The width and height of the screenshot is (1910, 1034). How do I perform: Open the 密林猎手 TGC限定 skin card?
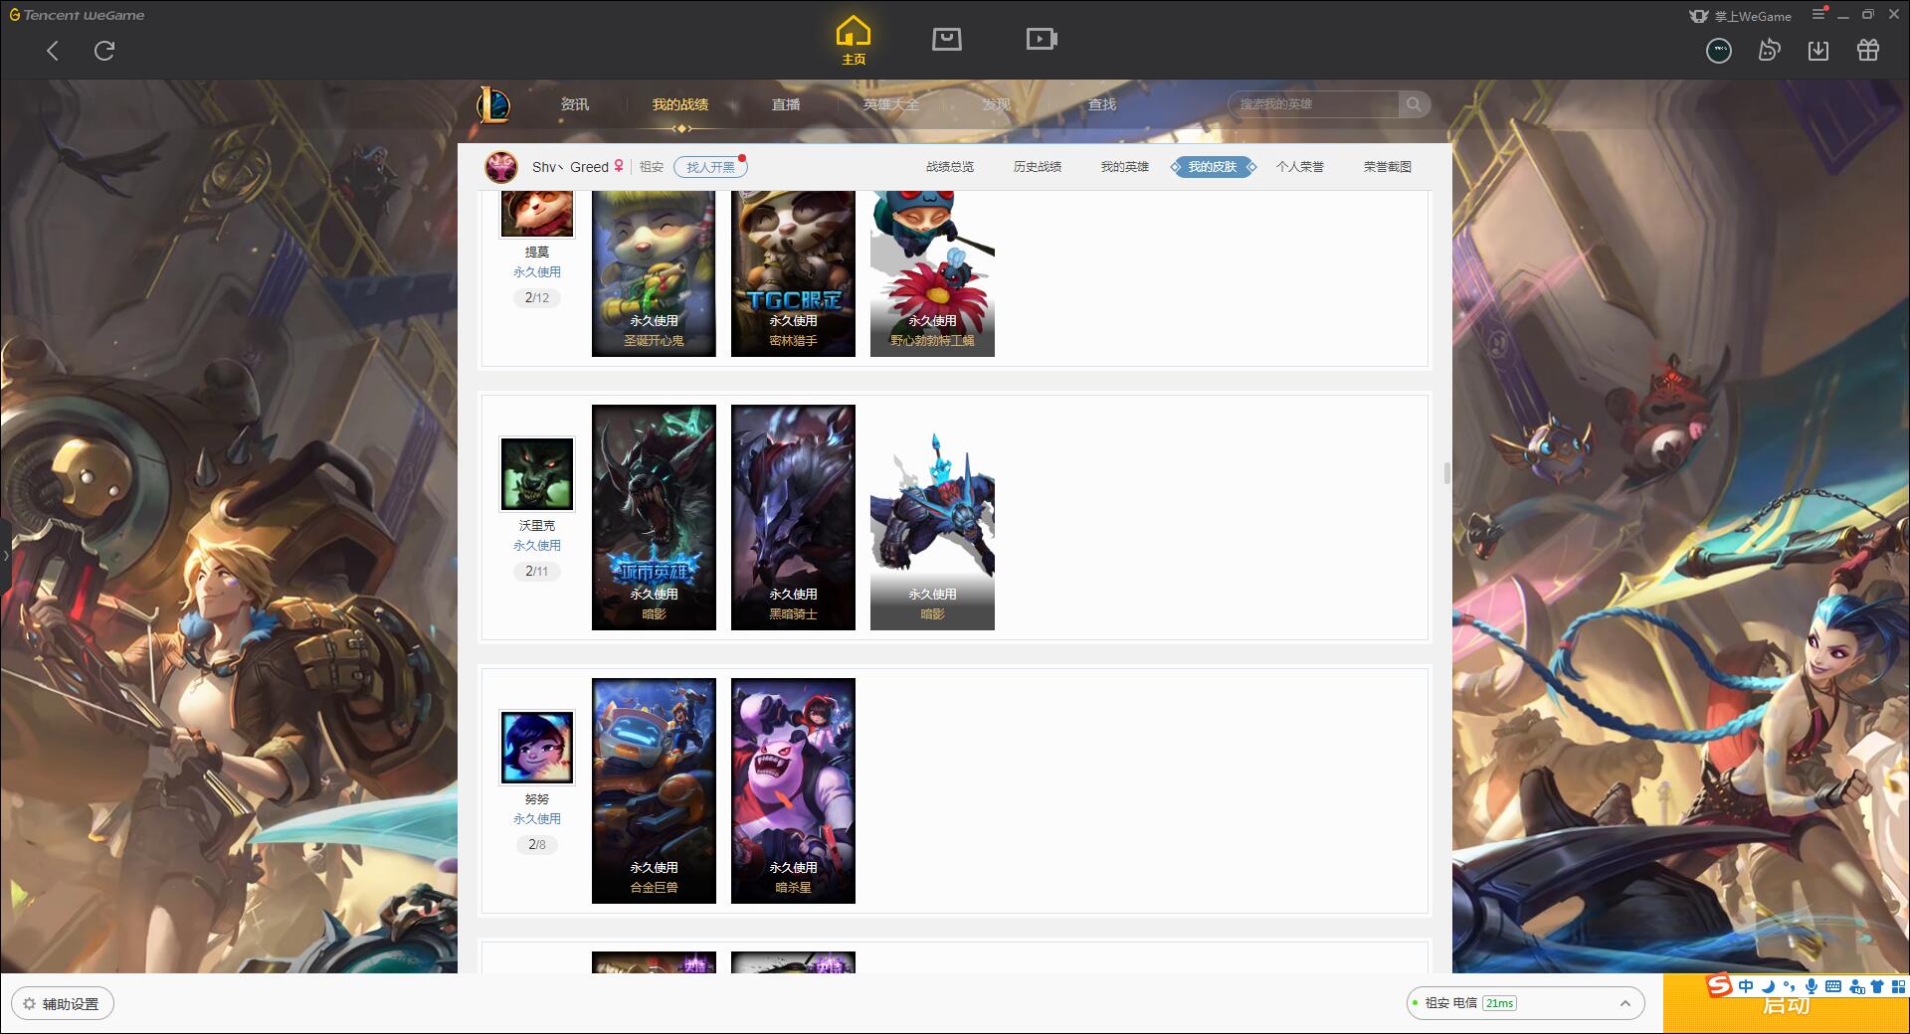click(793, 273)
